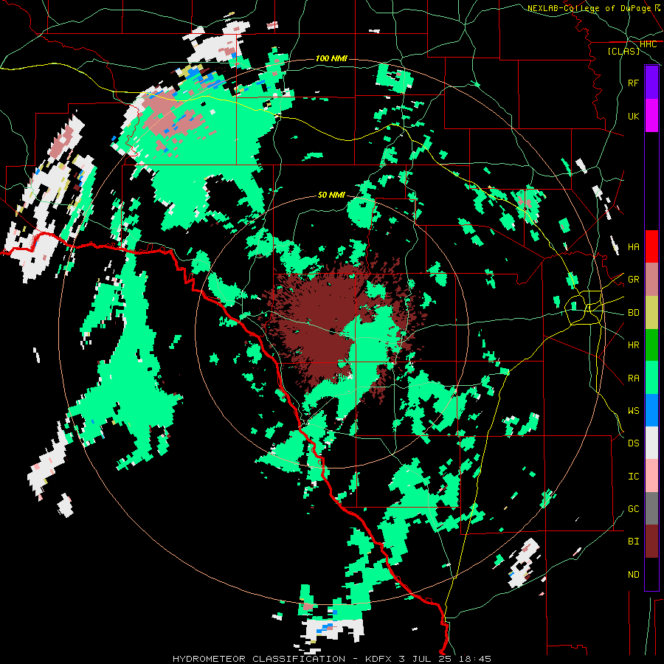Viewport: 664px width, 664px height.
Task: Select the WS blue legend swatch
Action: pos(651,410)
